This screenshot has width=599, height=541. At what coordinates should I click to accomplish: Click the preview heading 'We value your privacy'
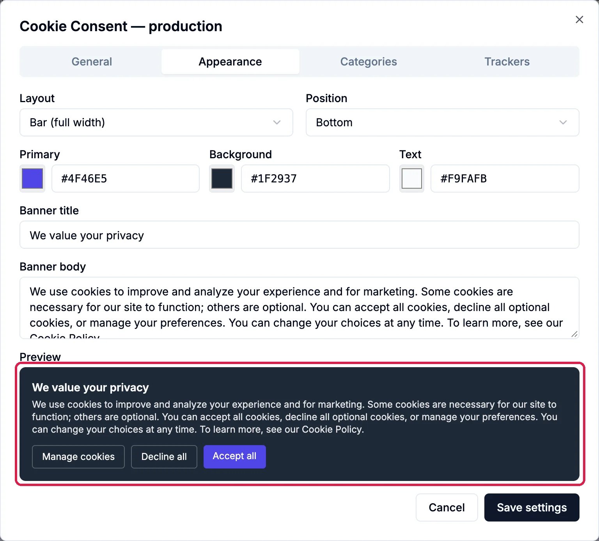coord(90,387)
